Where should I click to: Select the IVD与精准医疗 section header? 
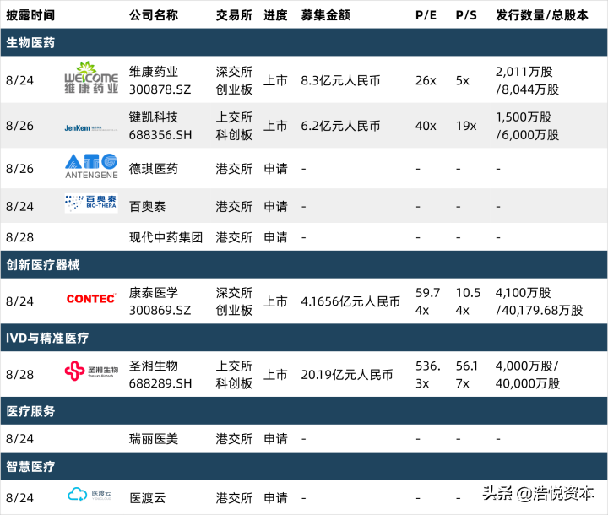pyautogui.click(x=304, y=338)
